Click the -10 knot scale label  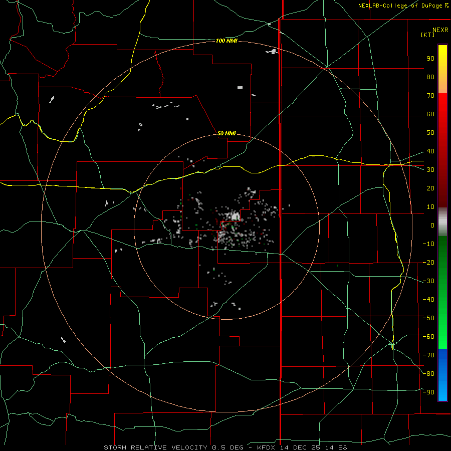428,244
